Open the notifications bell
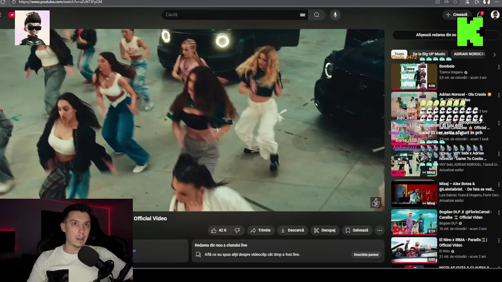This screenshot has width=502, height=282. pyautogui.click(x=479, y=14)
